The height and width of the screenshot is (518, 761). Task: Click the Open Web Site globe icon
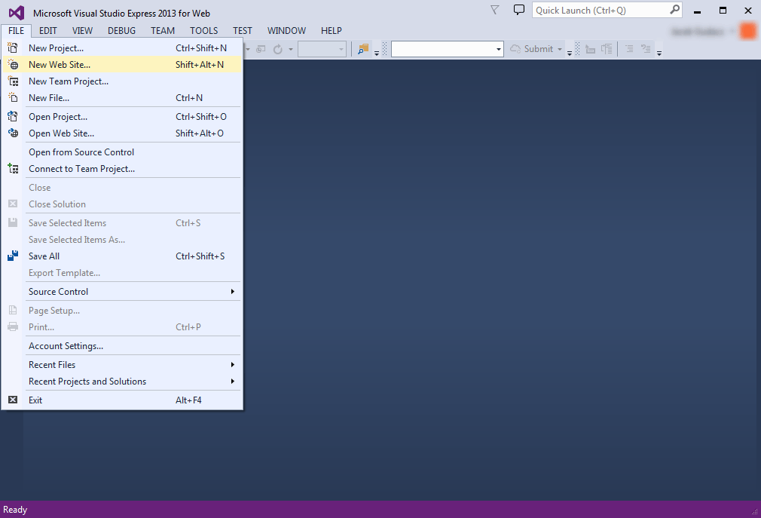[13, 133]
